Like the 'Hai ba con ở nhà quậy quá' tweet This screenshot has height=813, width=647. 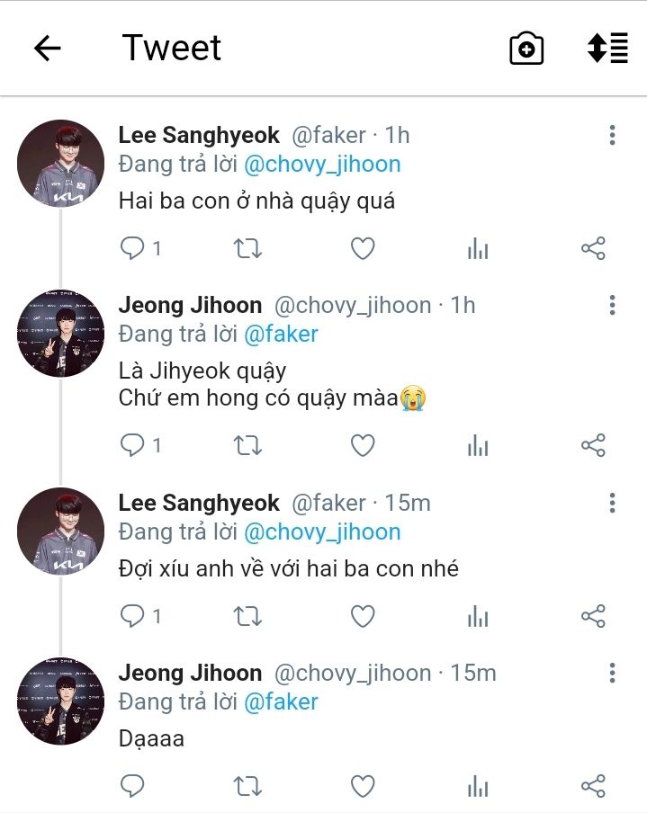point(362,248)
